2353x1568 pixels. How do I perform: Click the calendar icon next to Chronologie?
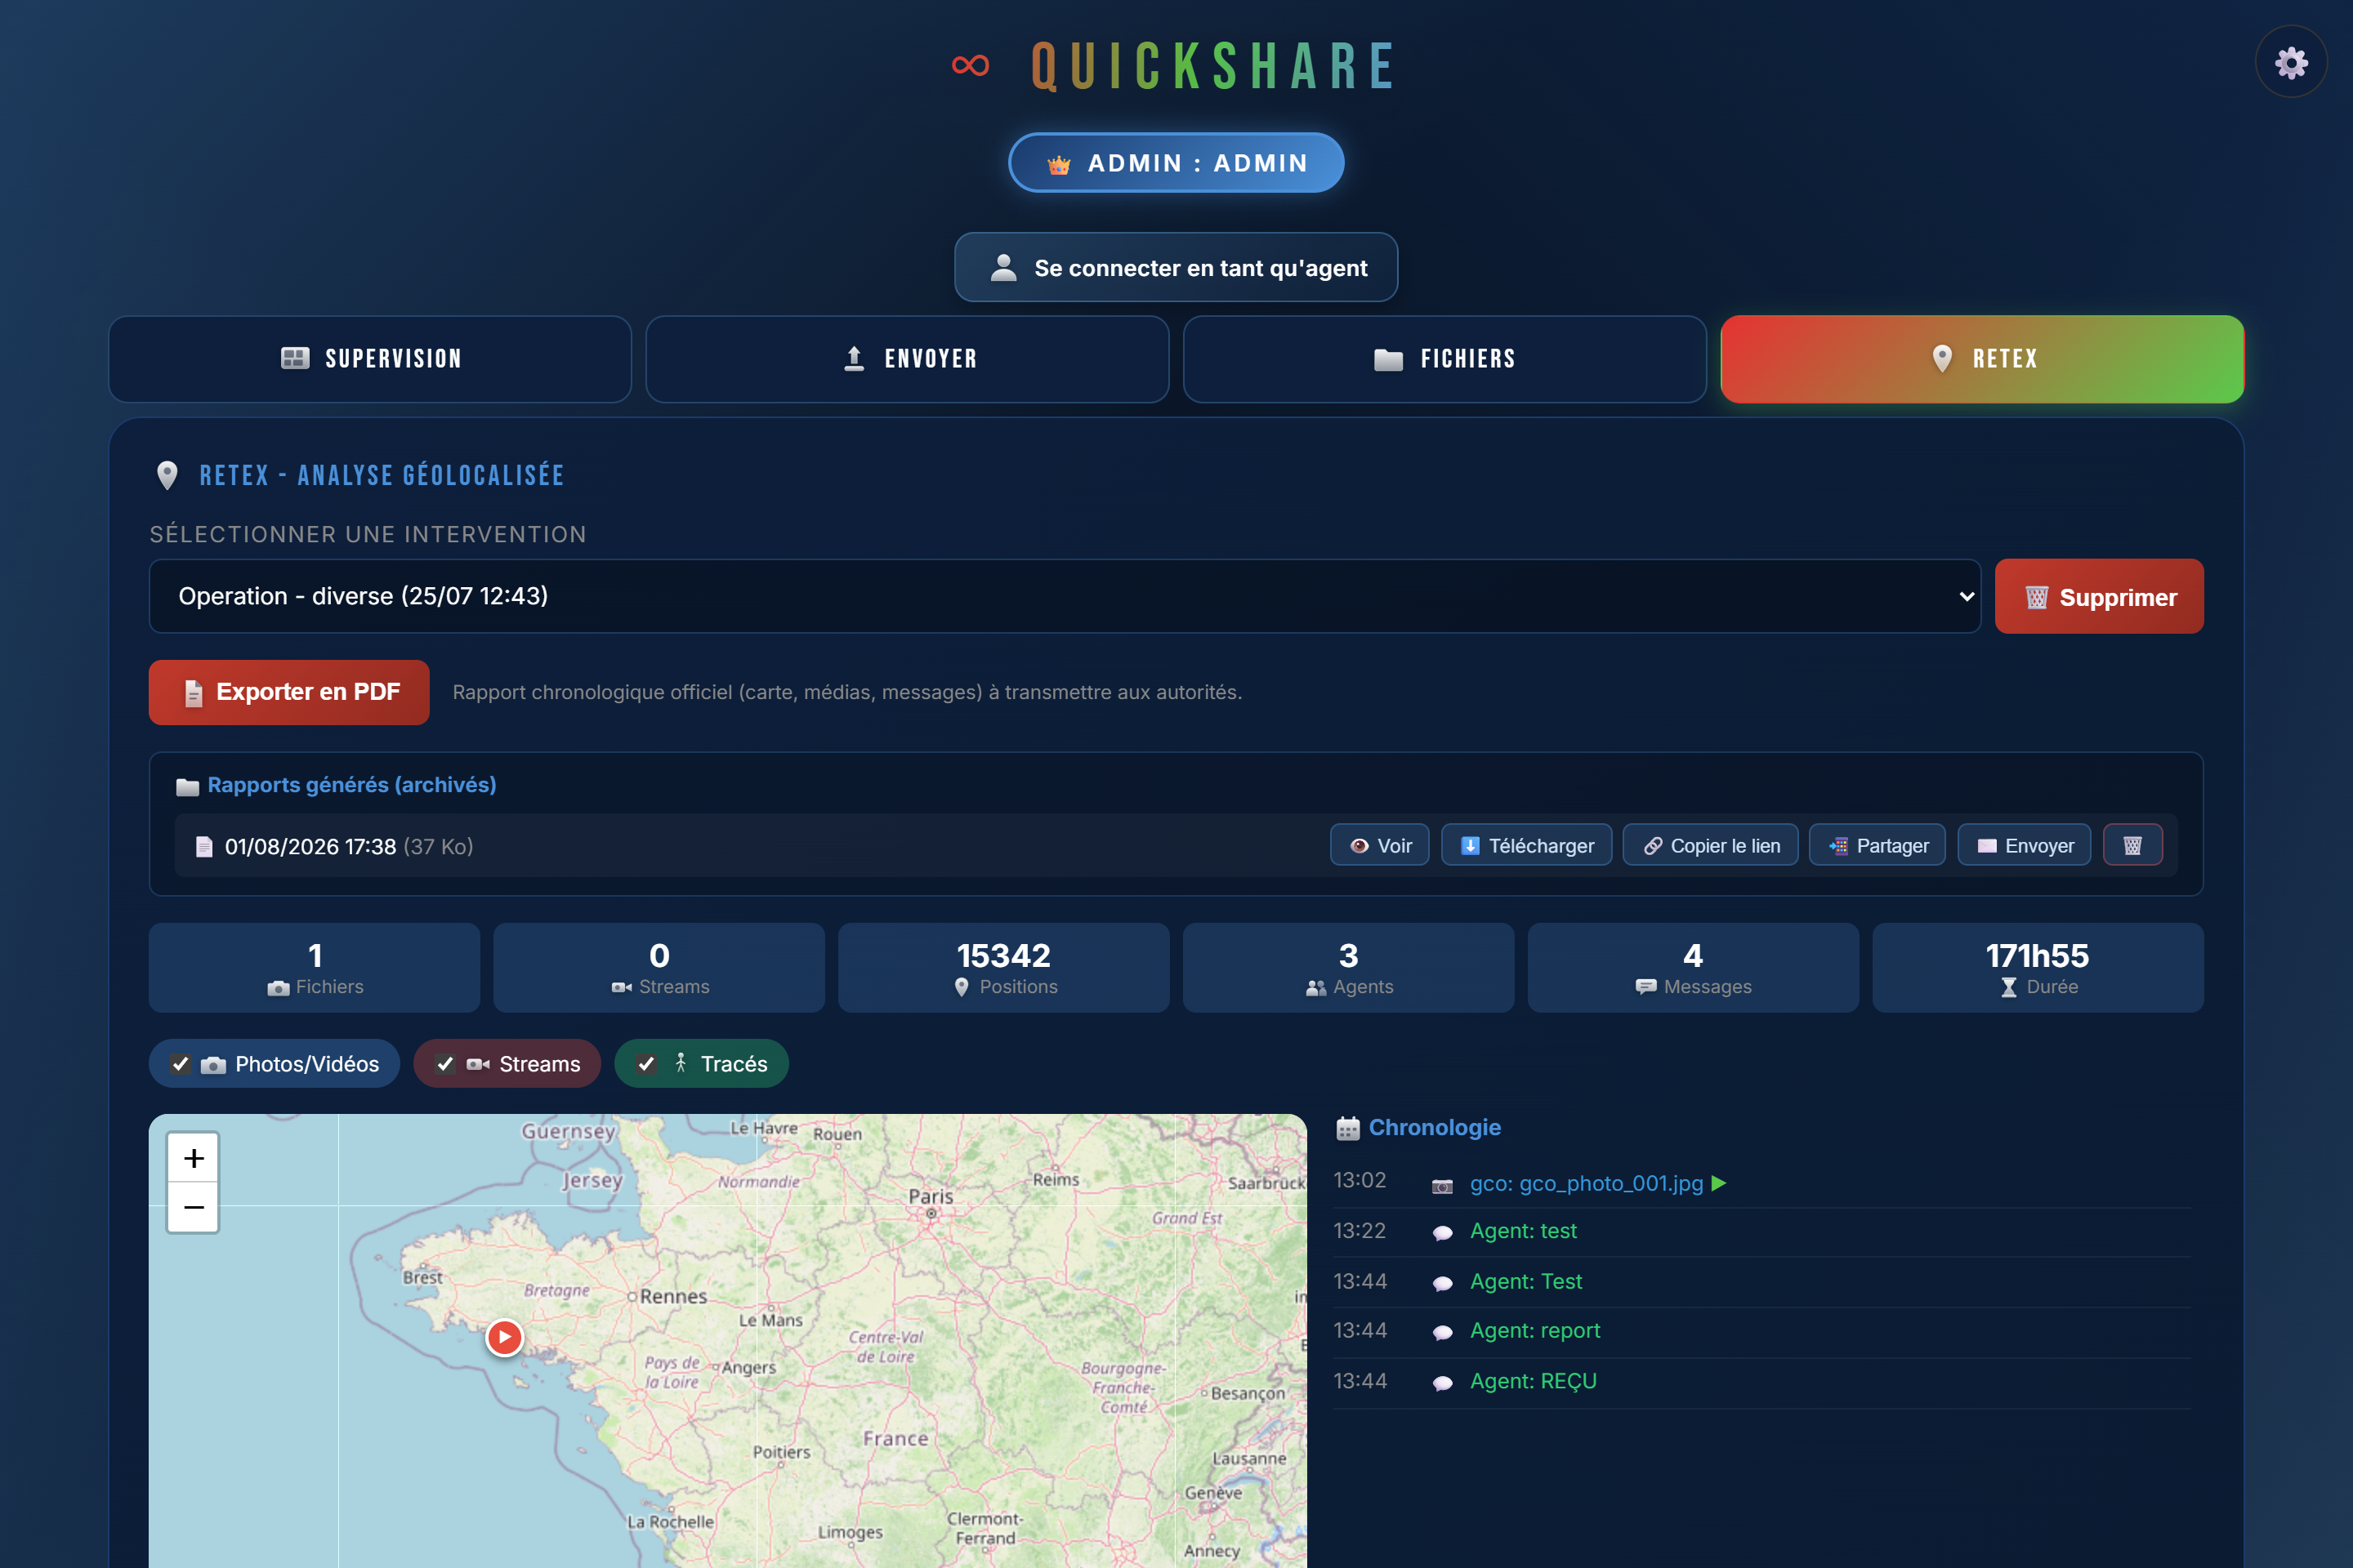pyautogui.click(x=1347, y=1128)
